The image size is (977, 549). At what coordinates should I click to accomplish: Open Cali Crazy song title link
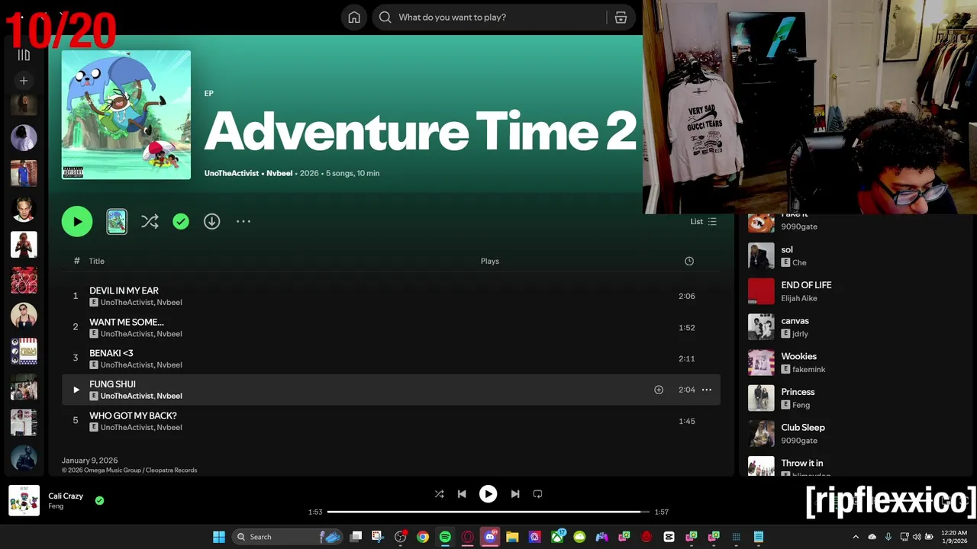coord(66,496)
